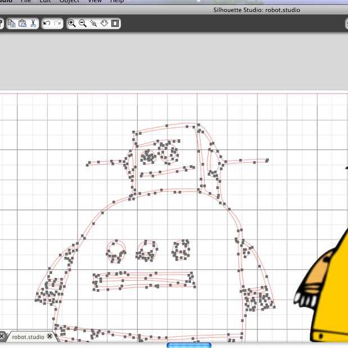Image resolution: width=348 pixels, height=348 pixels.
Task: Click the greyed-out Redo arrow
Action: (x=57, y=23)
